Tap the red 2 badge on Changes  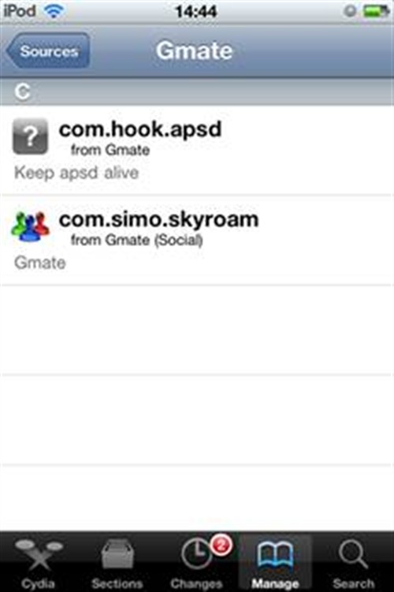click(x=221, y=545)
